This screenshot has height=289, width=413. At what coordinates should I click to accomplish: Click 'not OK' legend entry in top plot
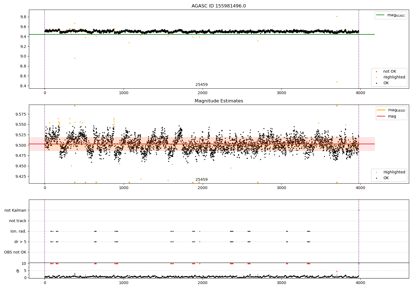pyautogui.click(x=389, y=72)
